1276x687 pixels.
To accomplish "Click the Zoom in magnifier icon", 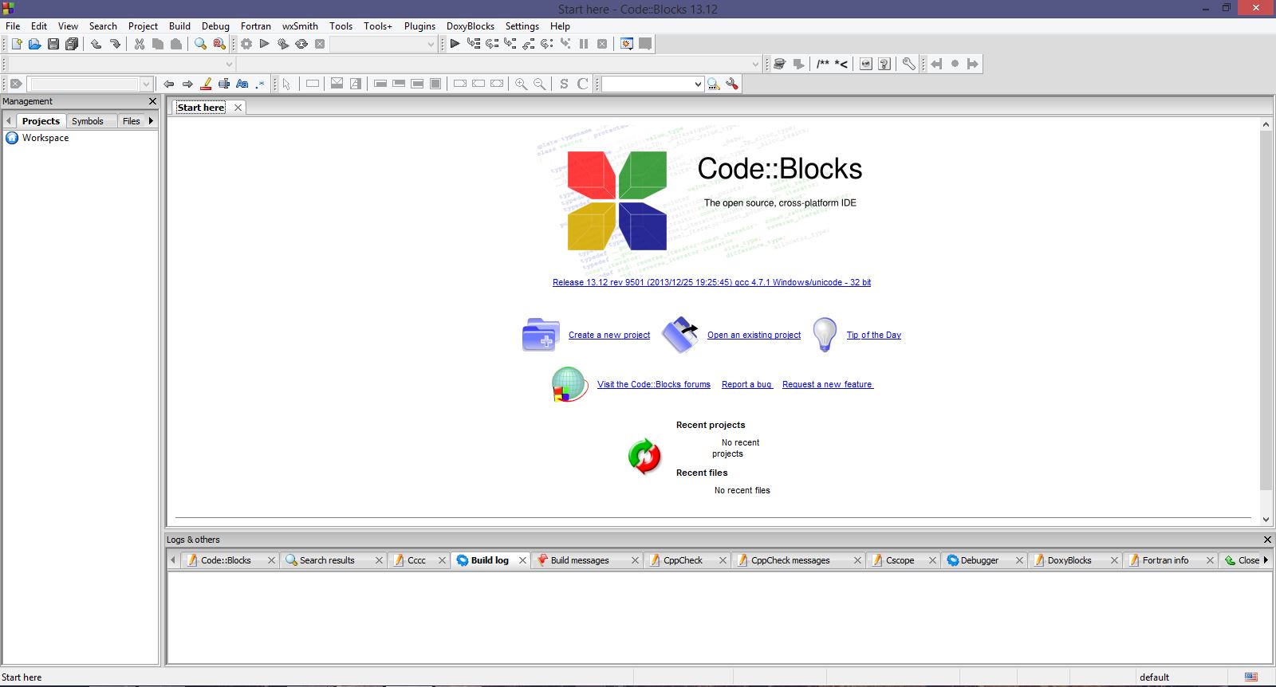I will click(522, 84).
